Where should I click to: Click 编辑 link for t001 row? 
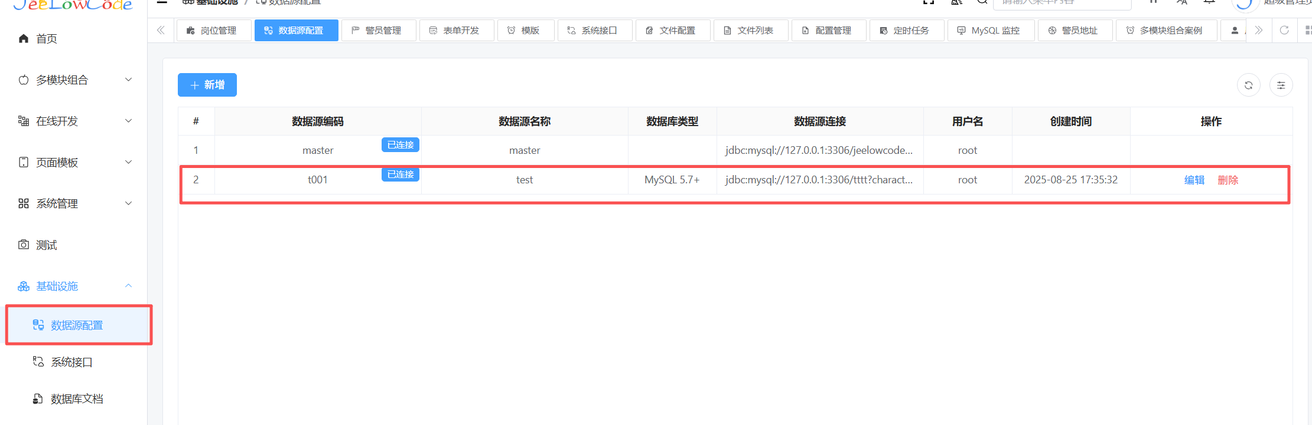[x=1194, y=180]
